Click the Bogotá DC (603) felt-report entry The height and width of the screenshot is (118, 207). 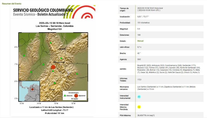point(144,65)
